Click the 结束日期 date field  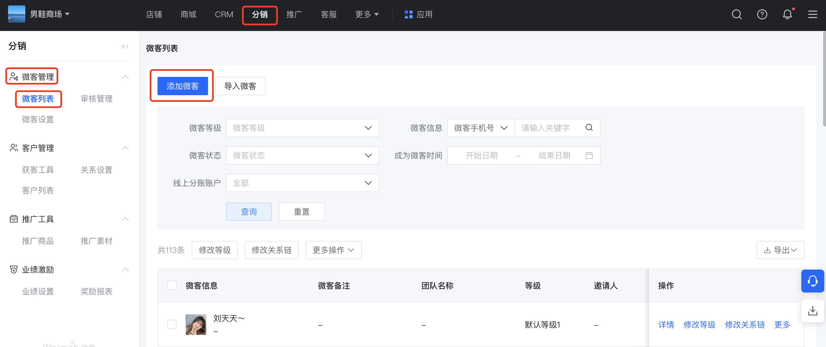pos(554,155)
